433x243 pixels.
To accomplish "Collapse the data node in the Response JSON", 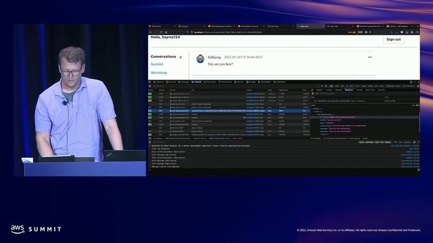I will [x=314, y=111].
